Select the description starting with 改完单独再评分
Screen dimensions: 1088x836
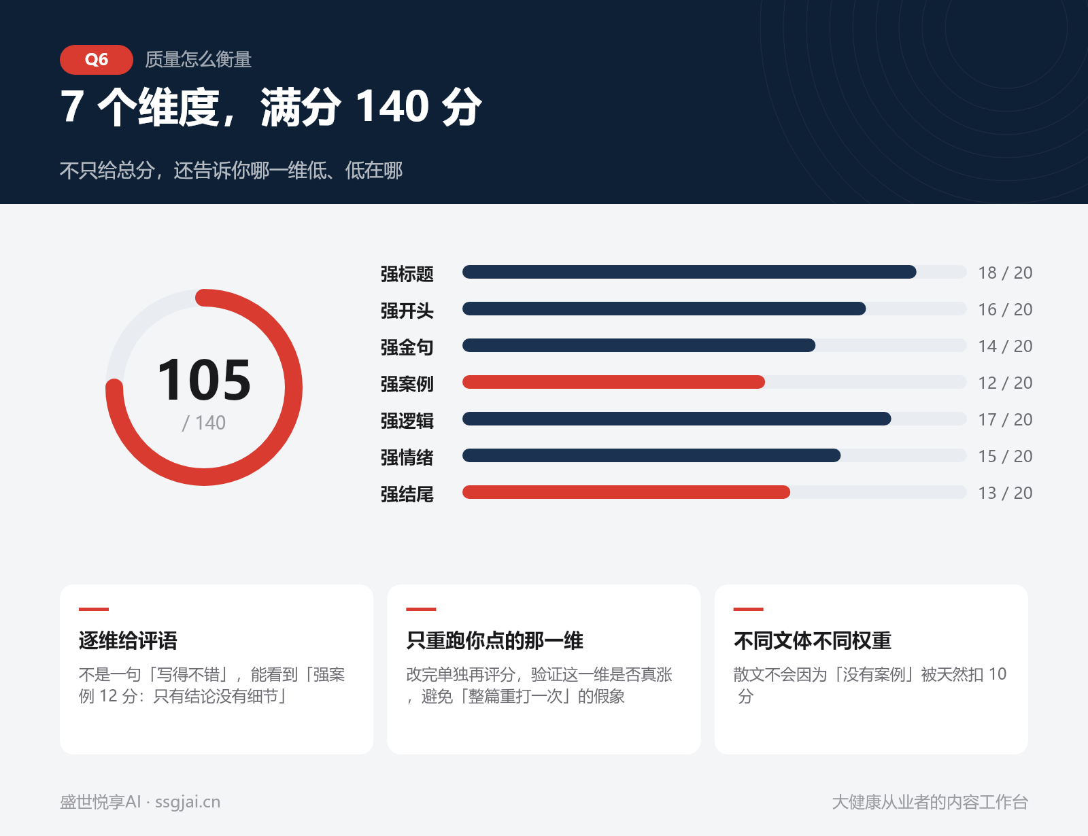click(x=539, y=685)
